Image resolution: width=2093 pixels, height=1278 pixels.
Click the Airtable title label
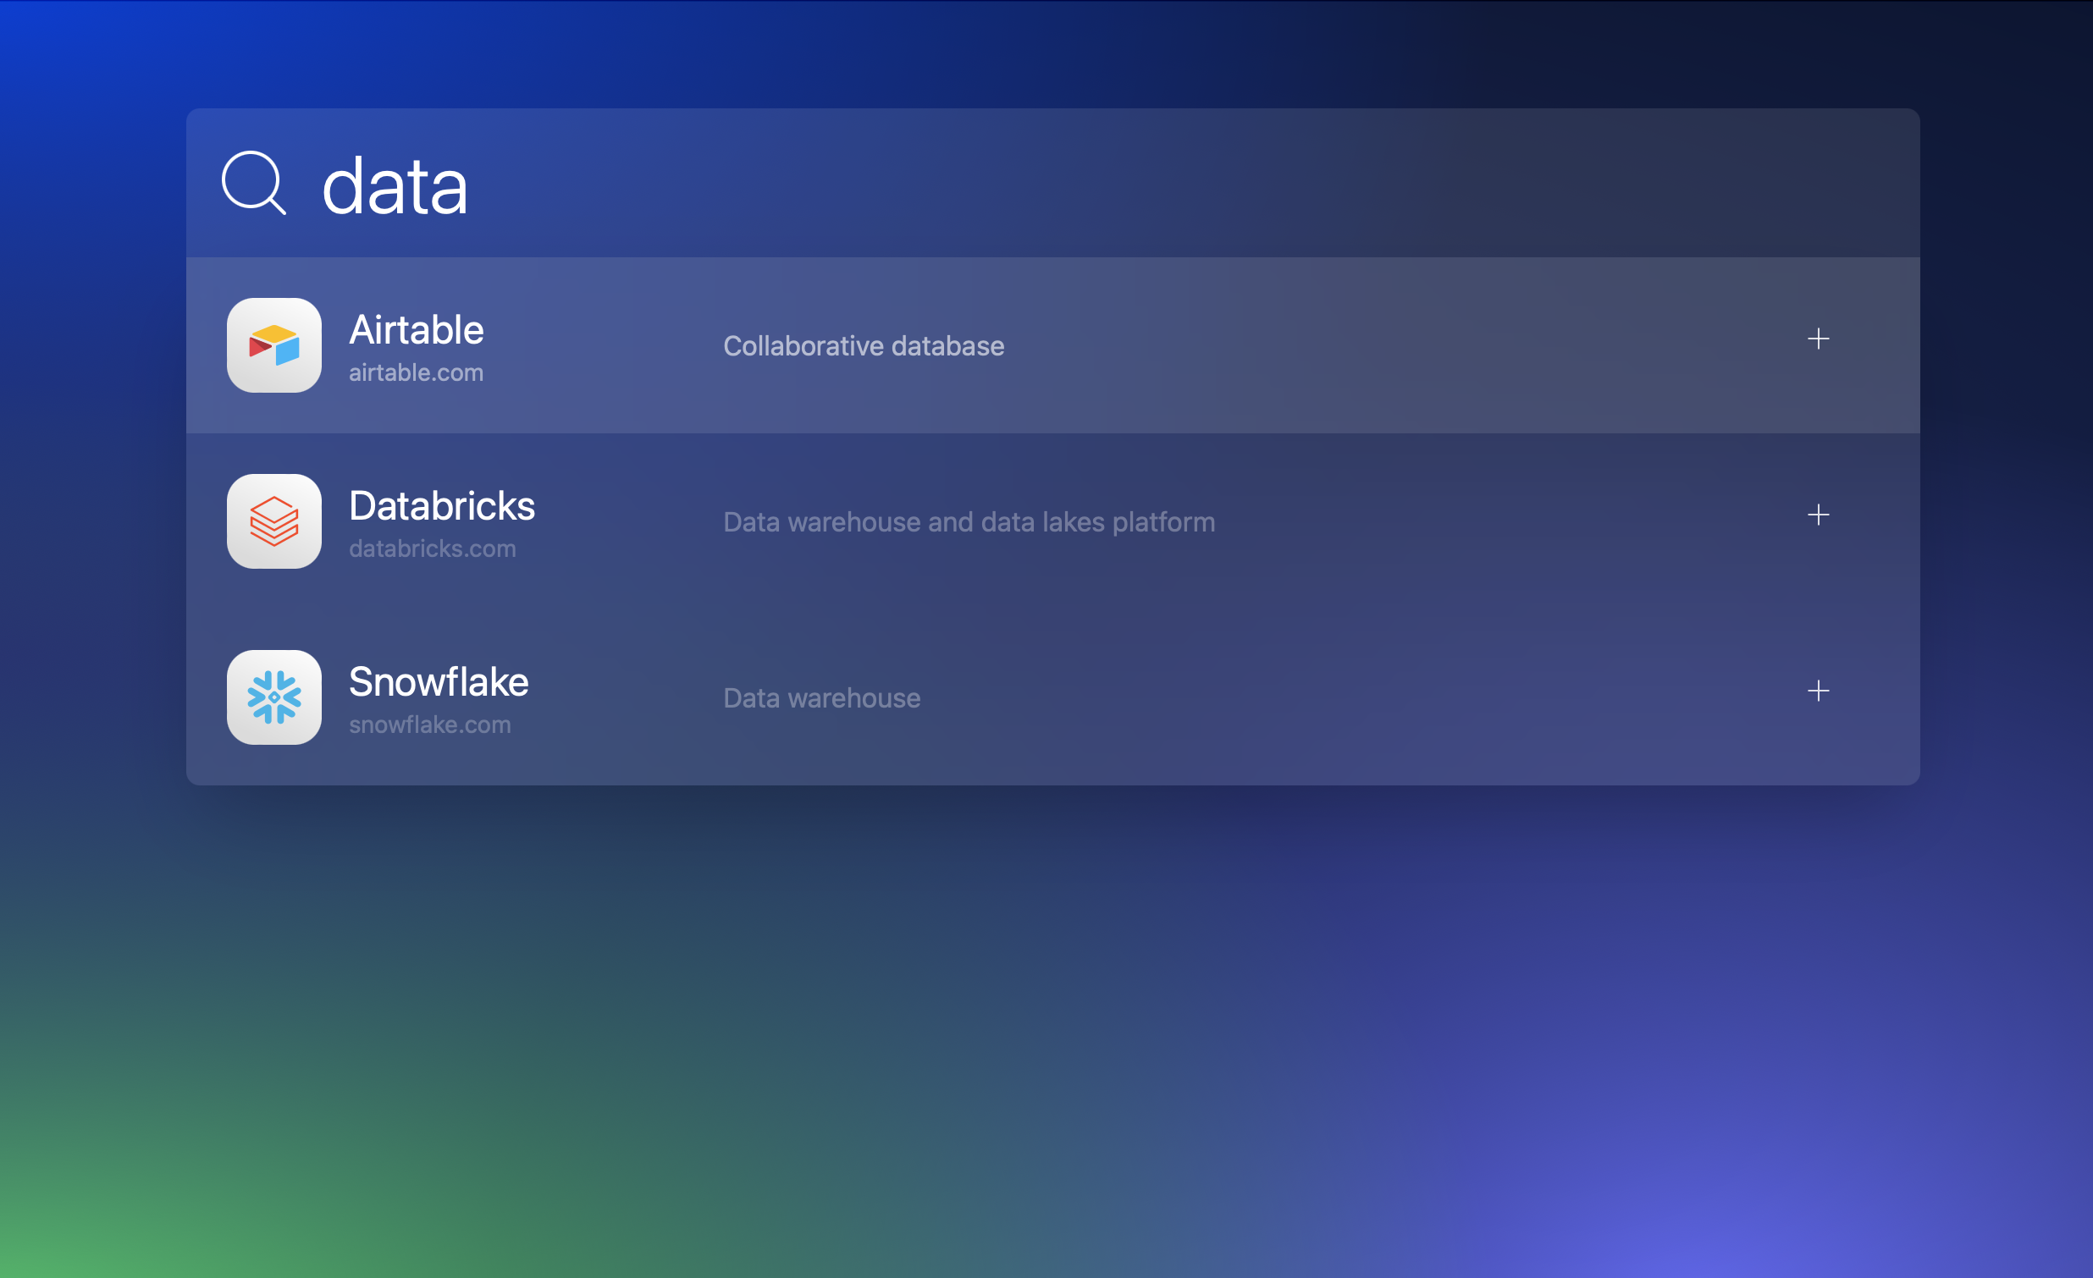coord(416,329)
